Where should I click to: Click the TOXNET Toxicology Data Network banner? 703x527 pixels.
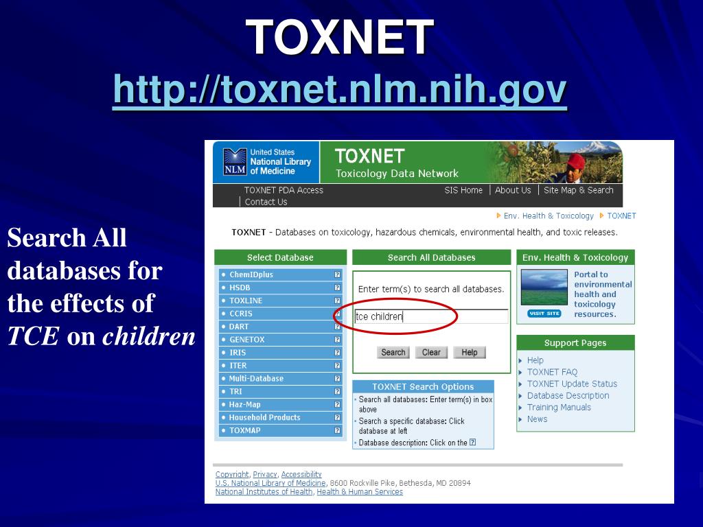471,162
